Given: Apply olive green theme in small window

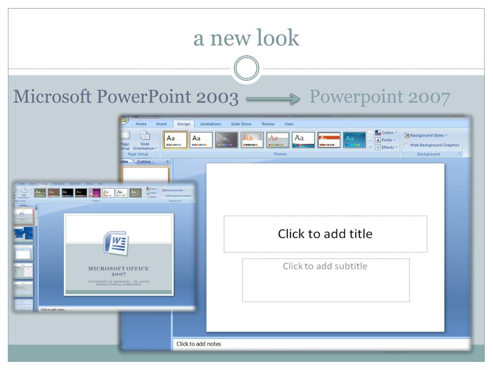Looking at the screenshot, I should coord(40,193).
